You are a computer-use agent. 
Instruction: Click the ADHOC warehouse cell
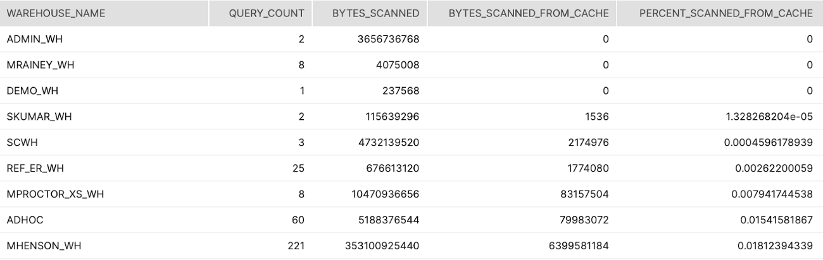pyautogui.click(x=25, y=220)
